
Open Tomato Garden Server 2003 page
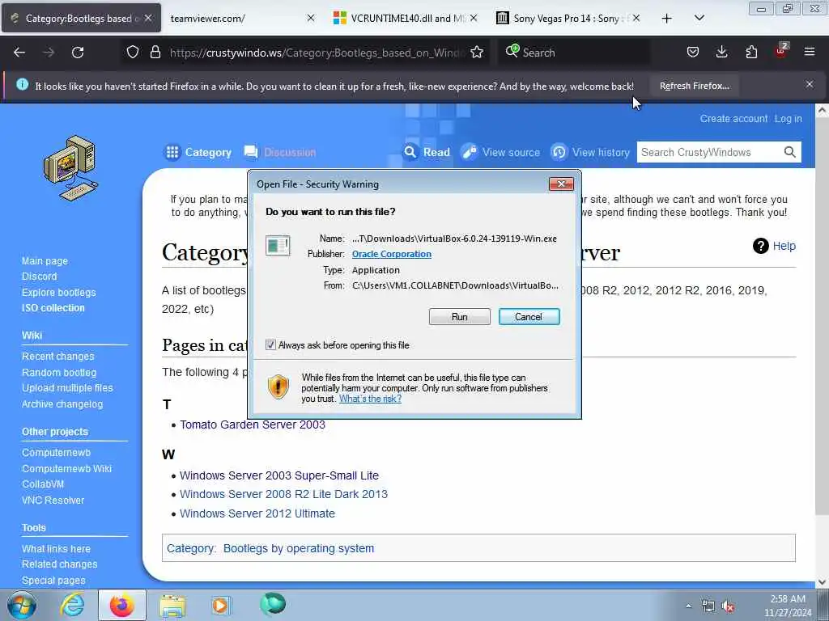click(x=253, y=425)
